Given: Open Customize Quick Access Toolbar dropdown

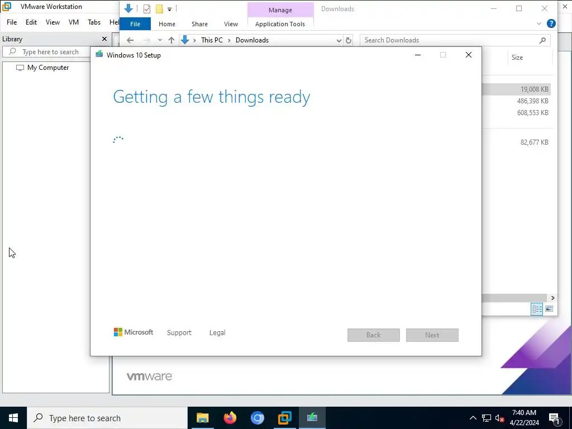Looking at the screenshot, I should (x=169, y=9).
